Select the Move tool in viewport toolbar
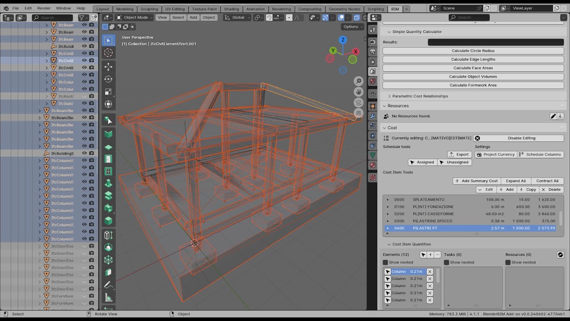 108,66
